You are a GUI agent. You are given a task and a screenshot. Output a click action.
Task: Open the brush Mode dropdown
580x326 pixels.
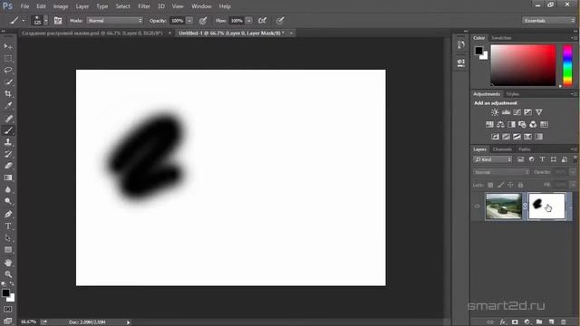pos(115,21)
